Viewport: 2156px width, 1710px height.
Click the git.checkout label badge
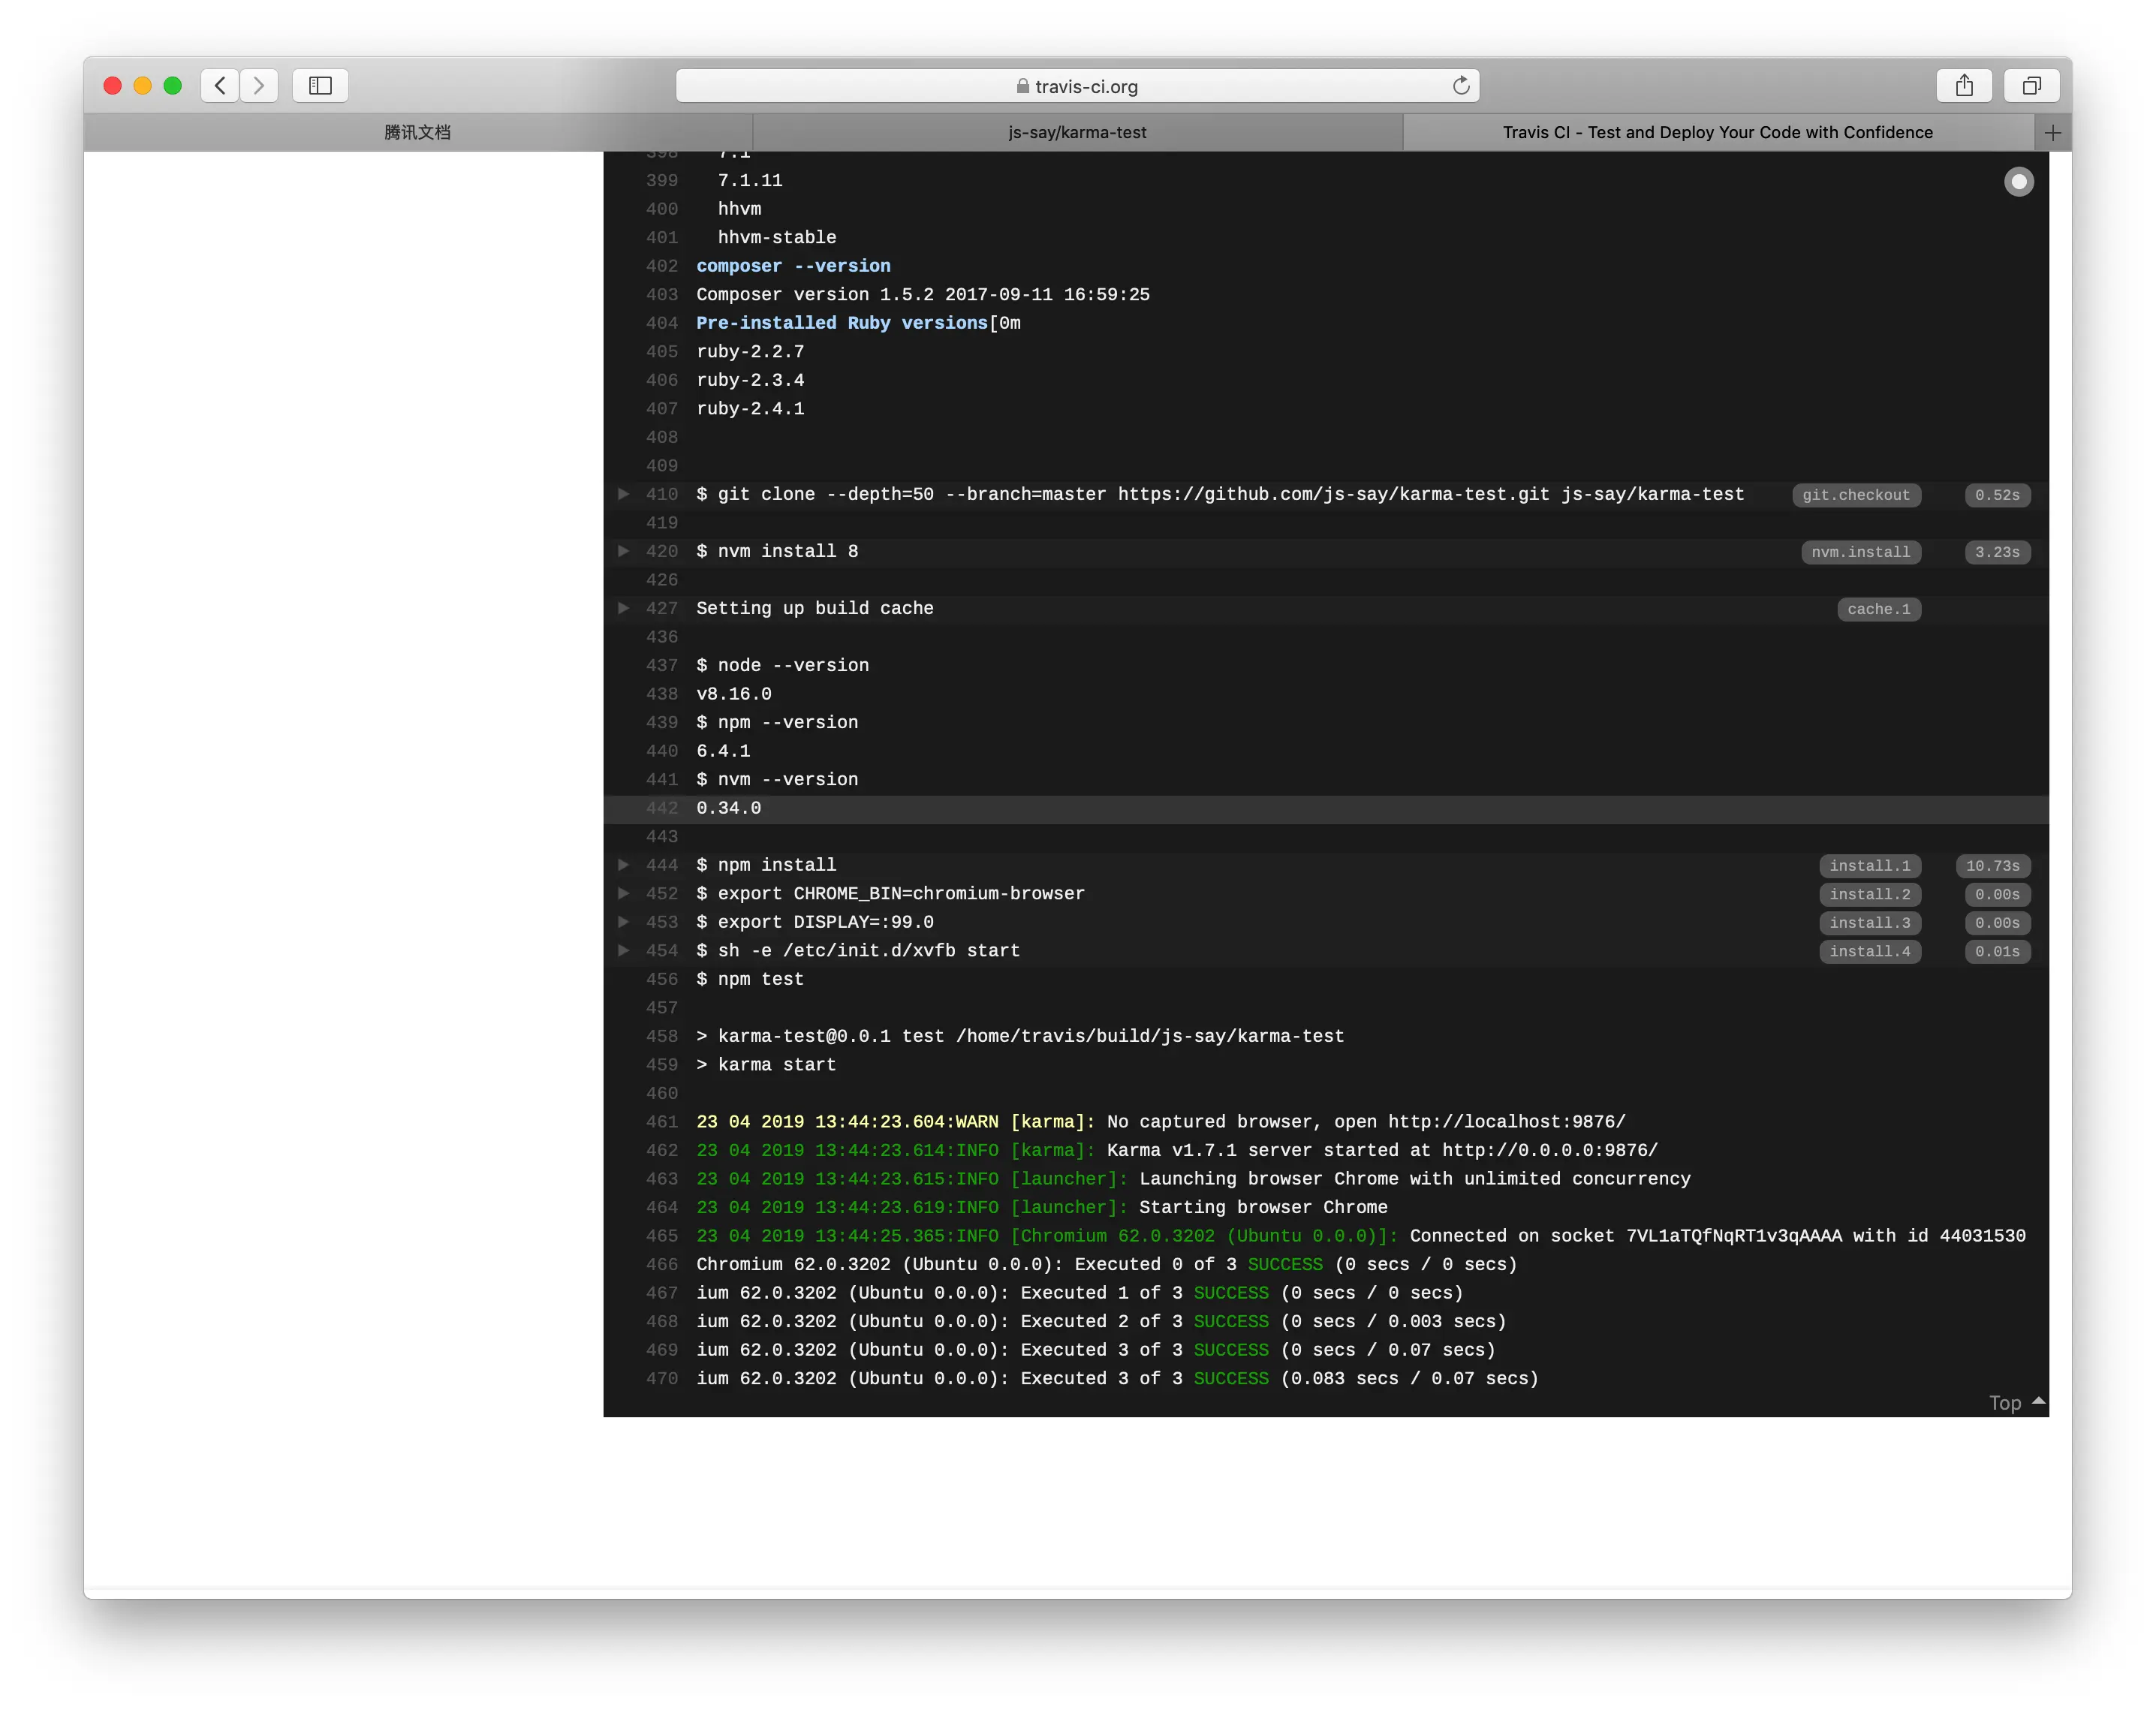(1856, 495)
